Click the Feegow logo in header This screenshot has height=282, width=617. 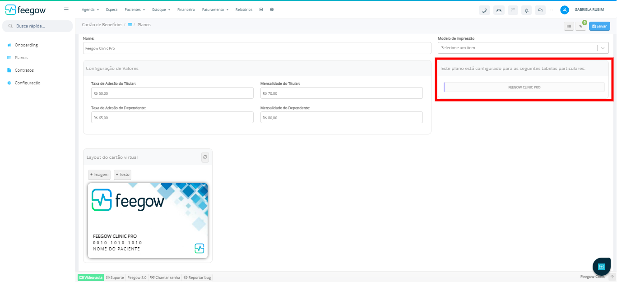point(26,9)
